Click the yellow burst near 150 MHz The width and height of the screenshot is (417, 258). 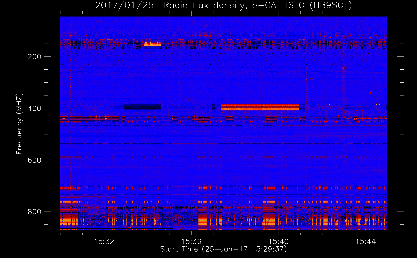point(153,44)
